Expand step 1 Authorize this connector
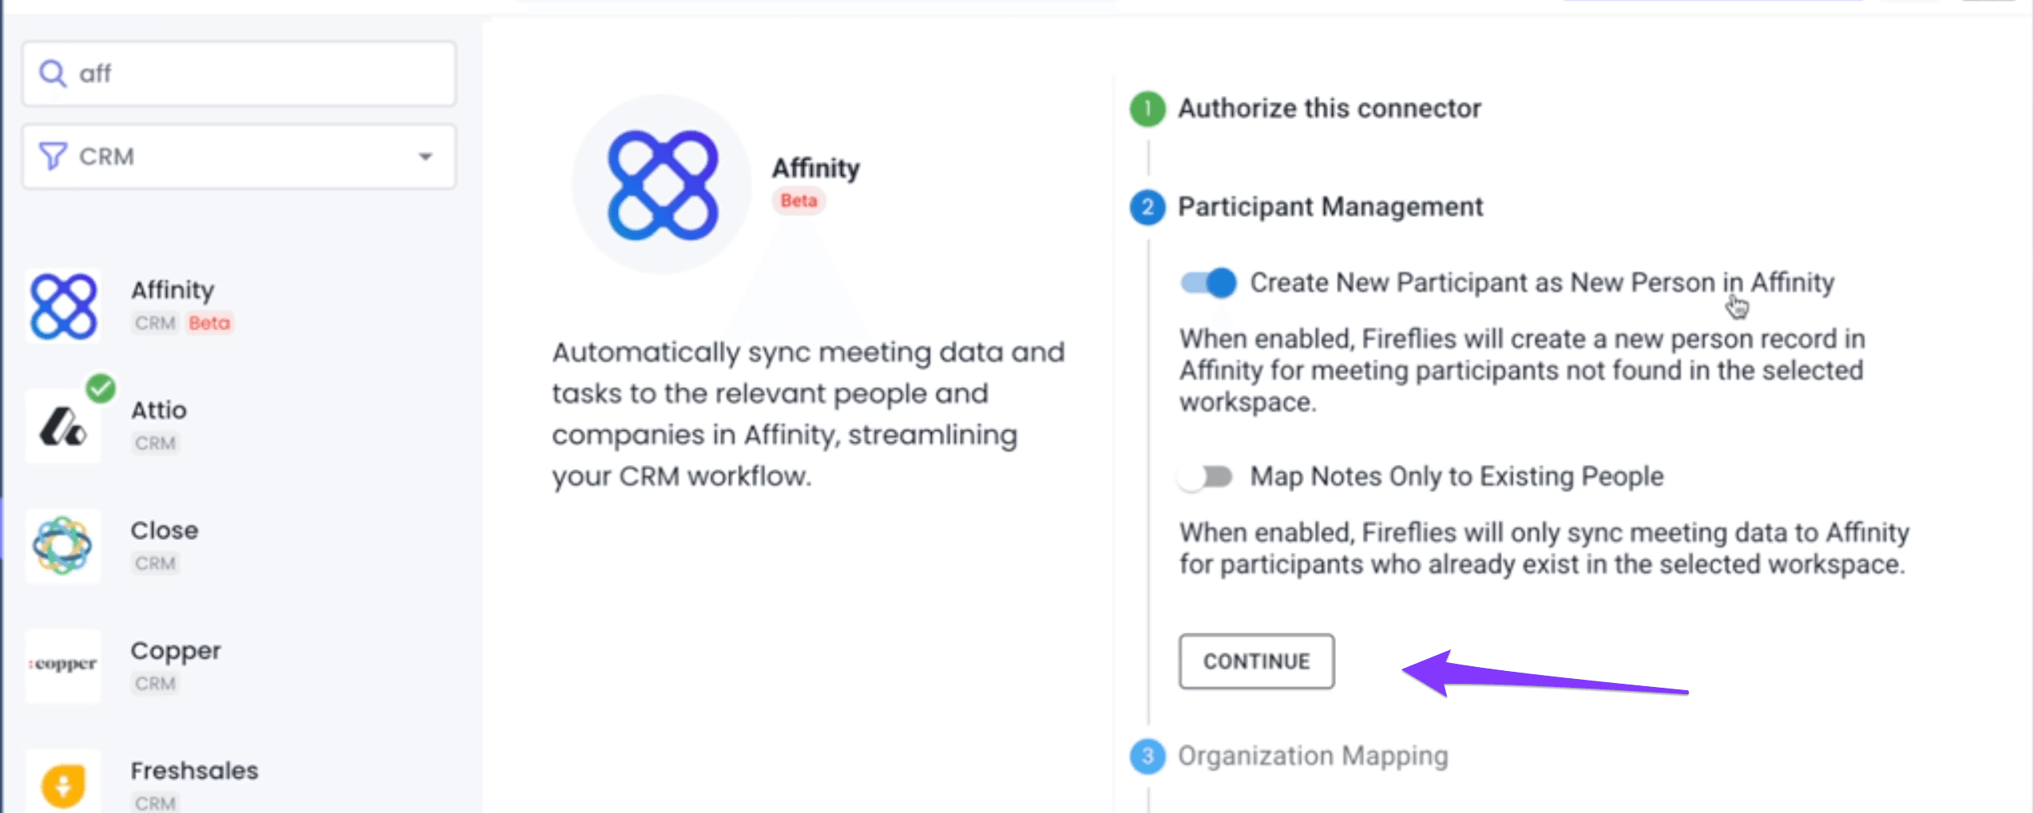Image resolution: width=2033 pixels, height=813 pixels. click(x=1329, y=109)
